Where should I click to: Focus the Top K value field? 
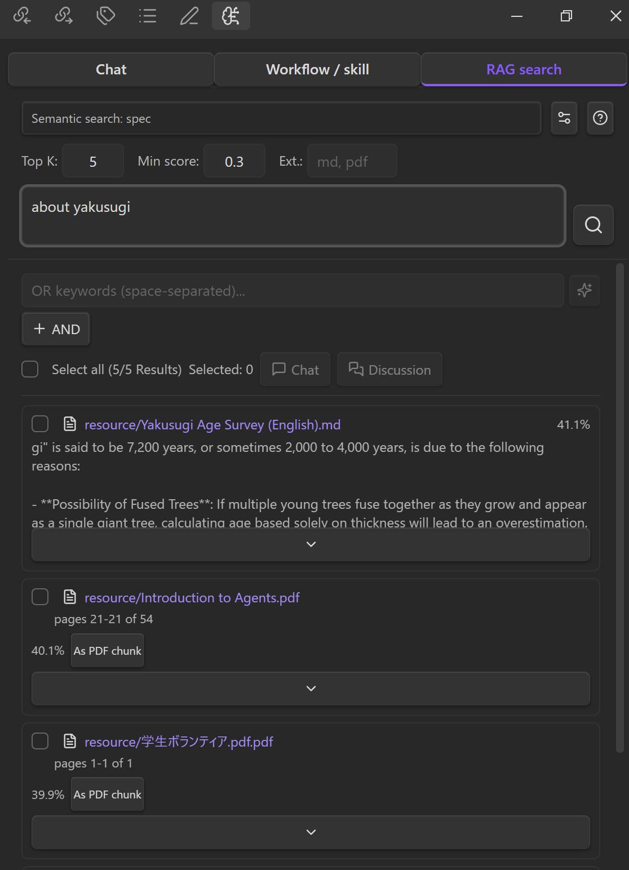coord(93,161)
